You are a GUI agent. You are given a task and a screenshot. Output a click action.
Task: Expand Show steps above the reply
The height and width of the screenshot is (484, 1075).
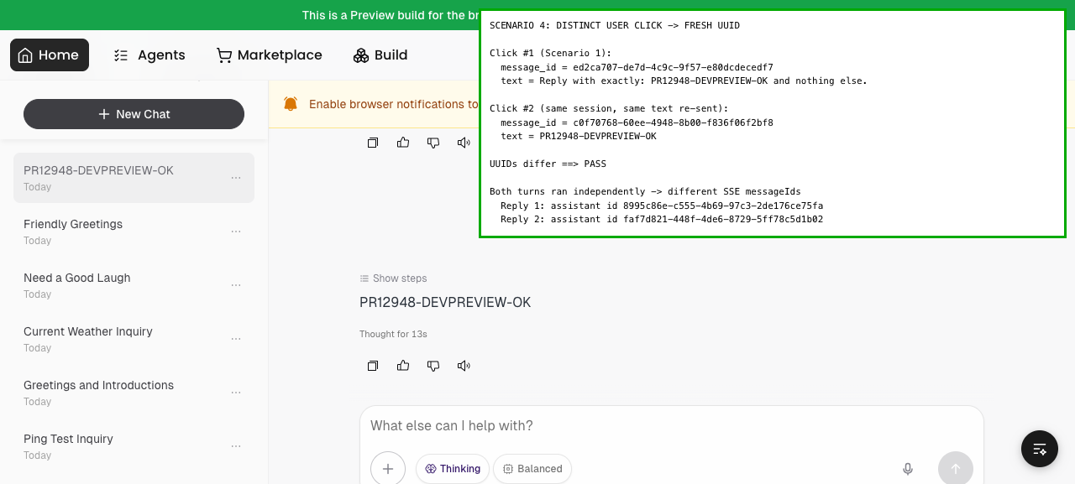point(393,278)
